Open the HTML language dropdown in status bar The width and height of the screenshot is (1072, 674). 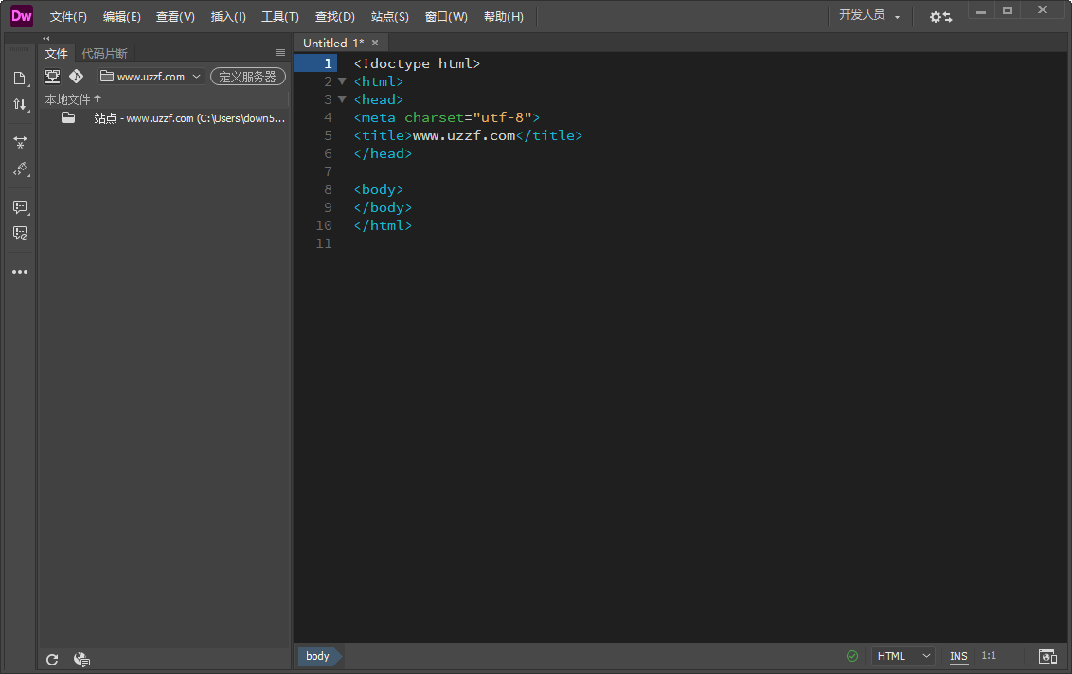pyautogui.click(x=903, y=656)
